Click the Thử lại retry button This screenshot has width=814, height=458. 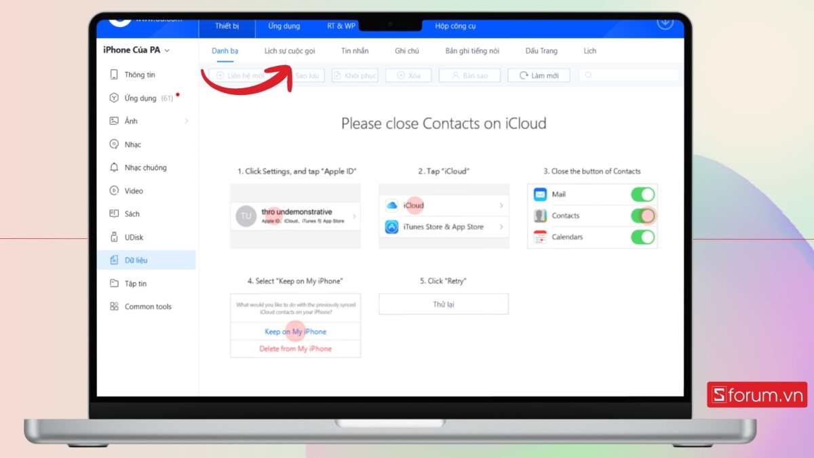[x=443, y=304]
